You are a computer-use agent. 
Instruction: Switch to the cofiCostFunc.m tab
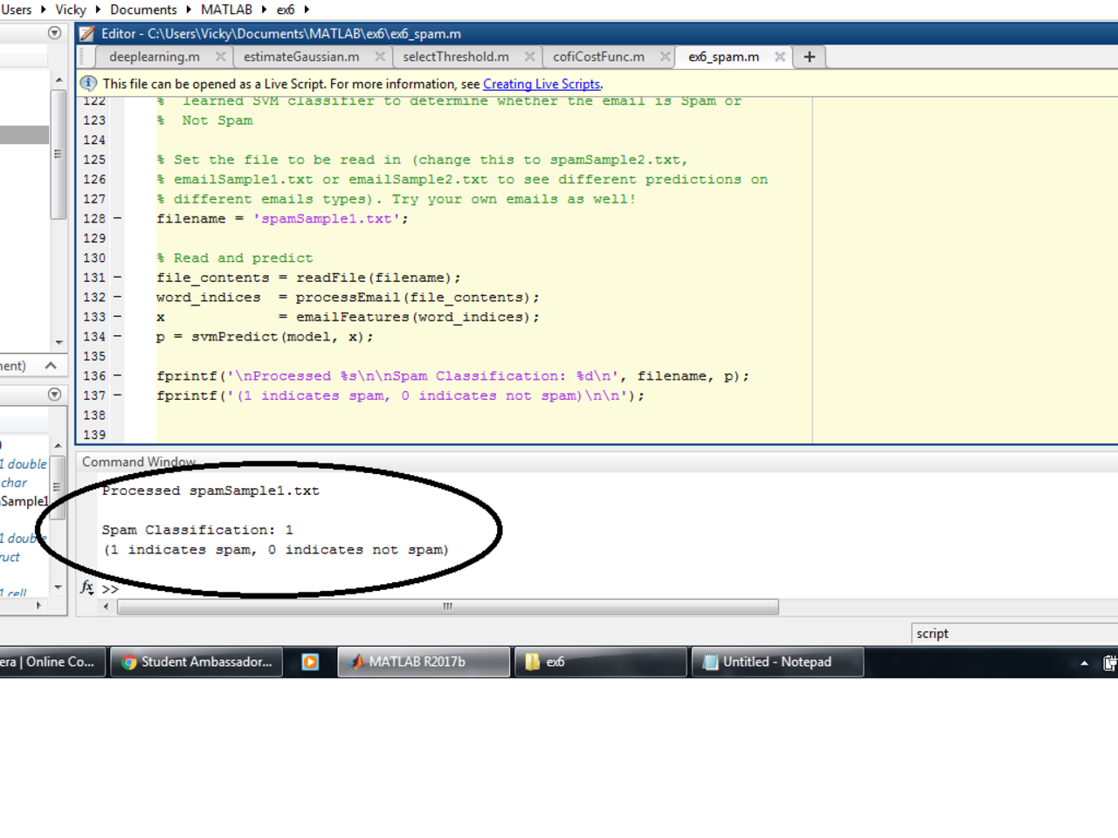pos(598,57)
